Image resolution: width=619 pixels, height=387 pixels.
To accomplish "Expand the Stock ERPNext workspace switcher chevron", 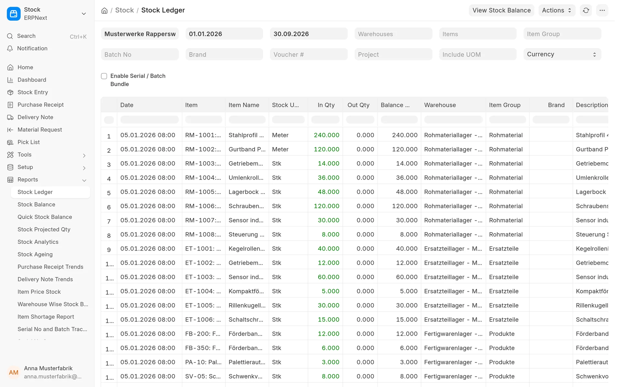I will click(84, 14).
